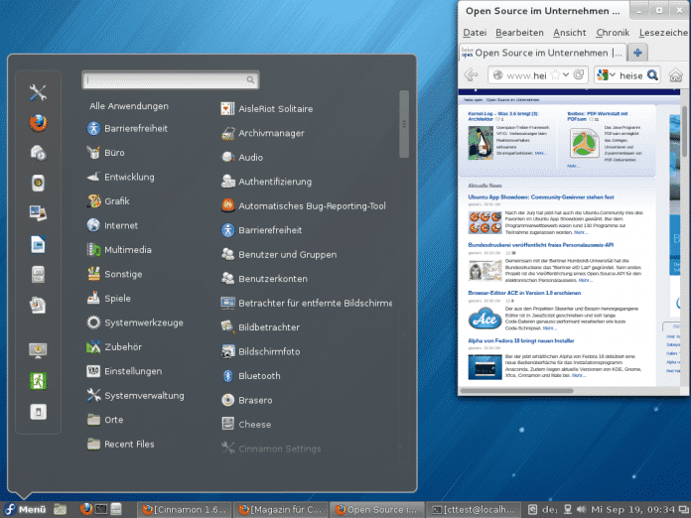Click the Firefox home button
Screen dimensions: 691x518
pyautogui.click(x=676, y=75)
